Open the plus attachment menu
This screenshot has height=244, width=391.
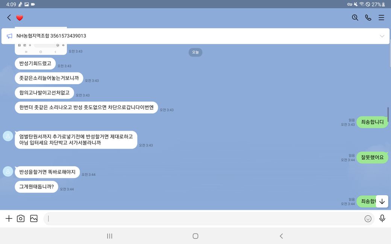[9, 218]
